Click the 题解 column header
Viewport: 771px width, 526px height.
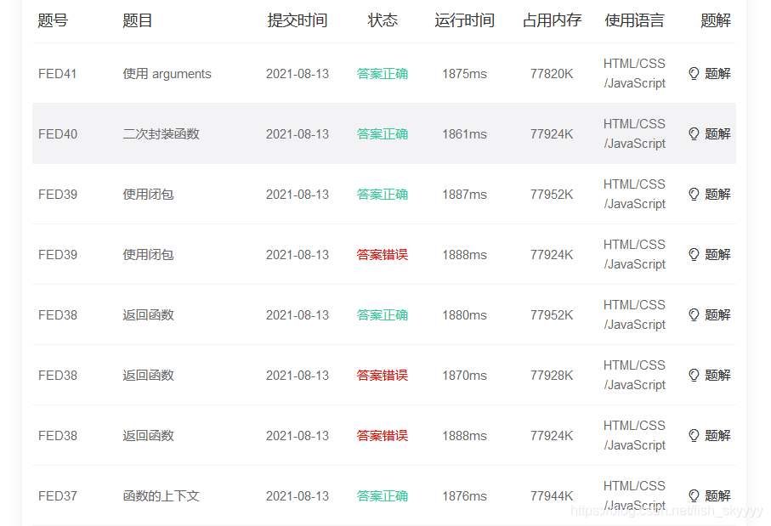(716, 20)
